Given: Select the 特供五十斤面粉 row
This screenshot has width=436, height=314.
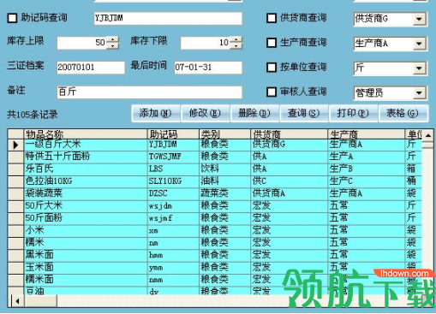Looking at the screenshot, I should [x=215, y=157].
